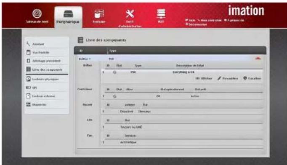Click the sidebar Liste des composants icon
Viewport: 287px width, 165px height.
28,69
